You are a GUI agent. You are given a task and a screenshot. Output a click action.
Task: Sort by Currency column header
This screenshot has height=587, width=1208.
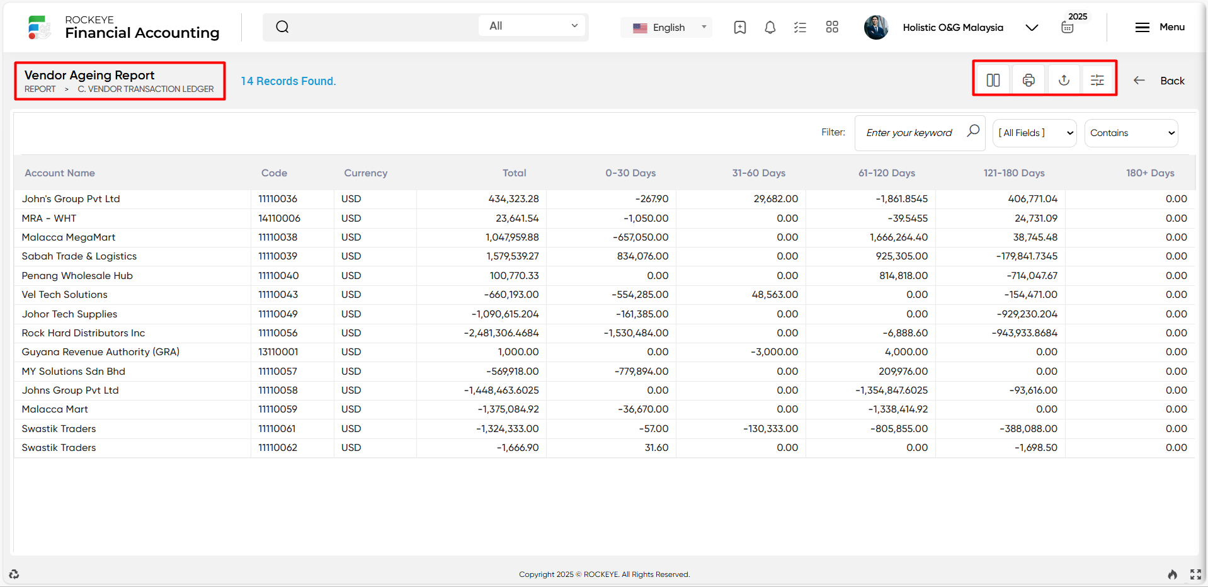[x=365, y=173]
